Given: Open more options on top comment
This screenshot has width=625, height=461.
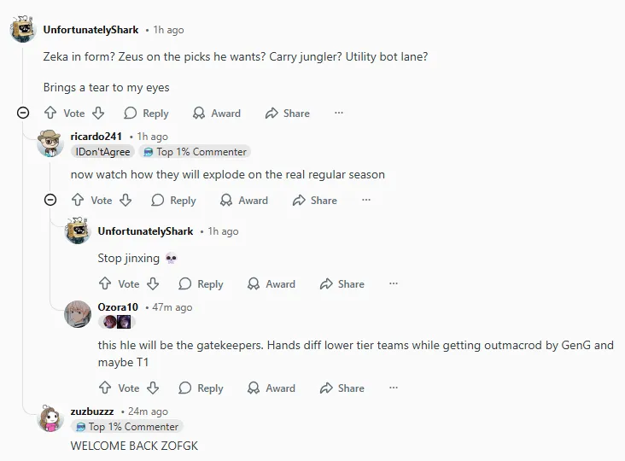Looking at the screenshot, I should point(339,113).
